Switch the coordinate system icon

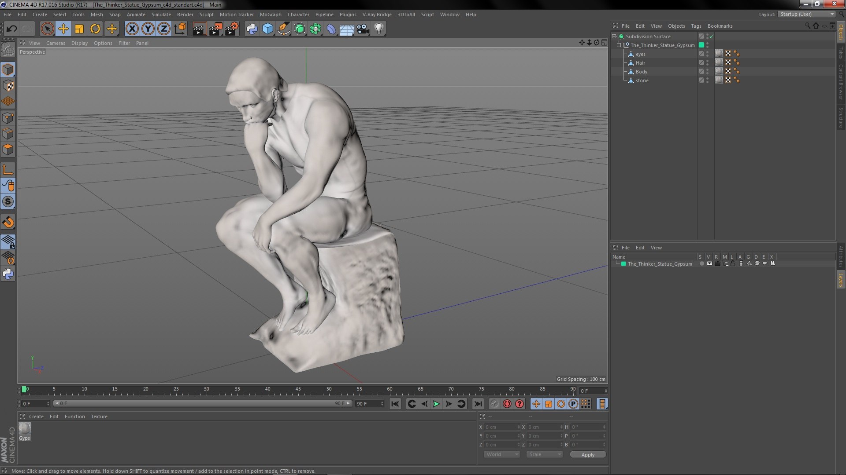(180, 29)
